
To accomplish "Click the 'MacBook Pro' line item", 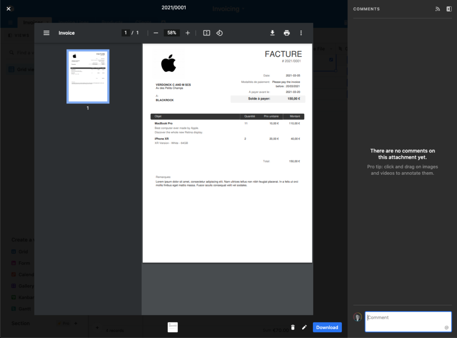I will [163, 124].
